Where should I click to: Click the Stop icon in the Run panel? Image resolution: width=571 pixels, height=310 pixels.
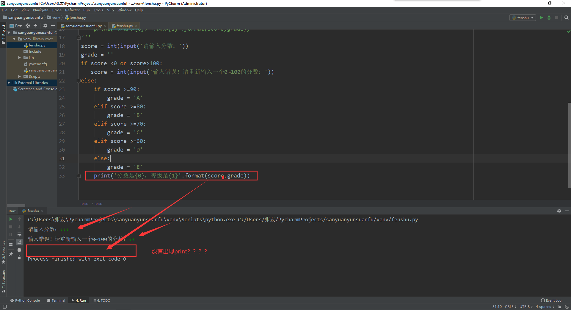pyautogui.click(x=11, y=227)
